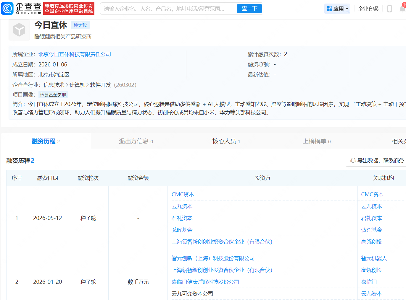
Task: Click the mobile phone icon in header
Action: (389, 9)
